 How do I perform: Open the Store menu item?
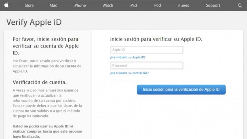tap(29, 5)
